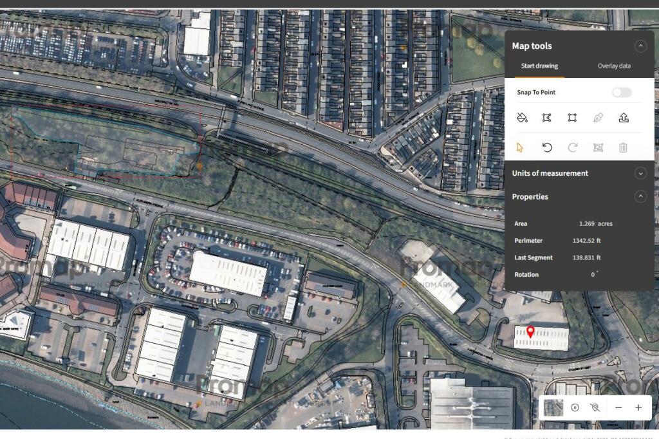Zoom out with the minus button
The image size is (659, 439).
pyautogui.click(x=618, y=407)
